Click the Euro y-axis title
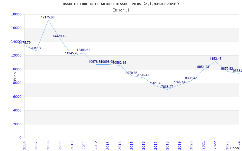 tap(15, 76)
